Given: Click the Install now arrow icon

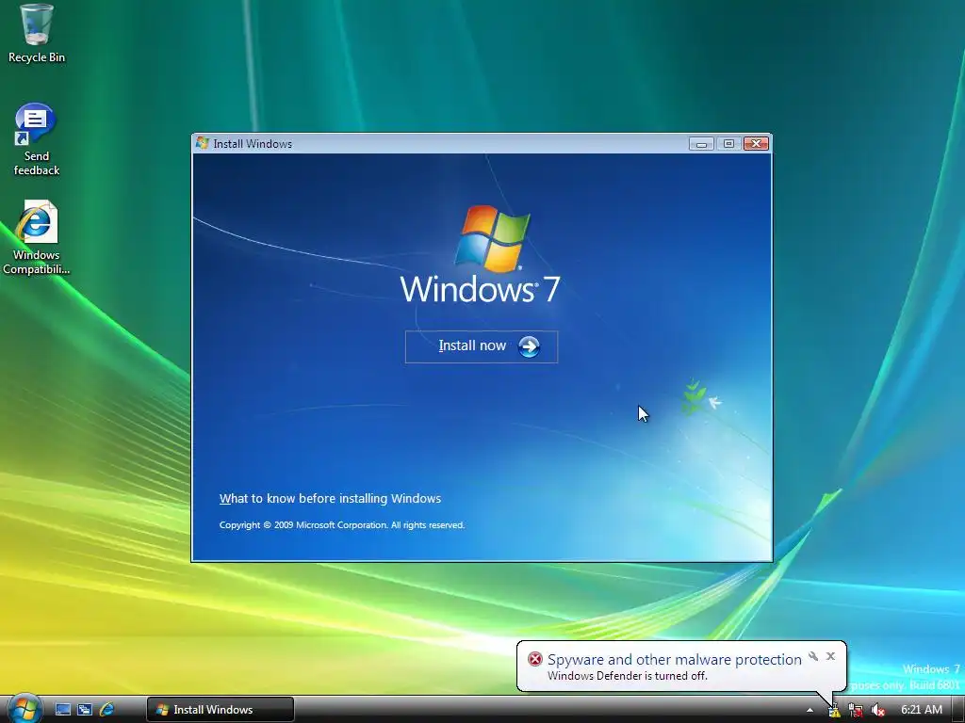Looking at the screenshot, I should pos(530,346).
